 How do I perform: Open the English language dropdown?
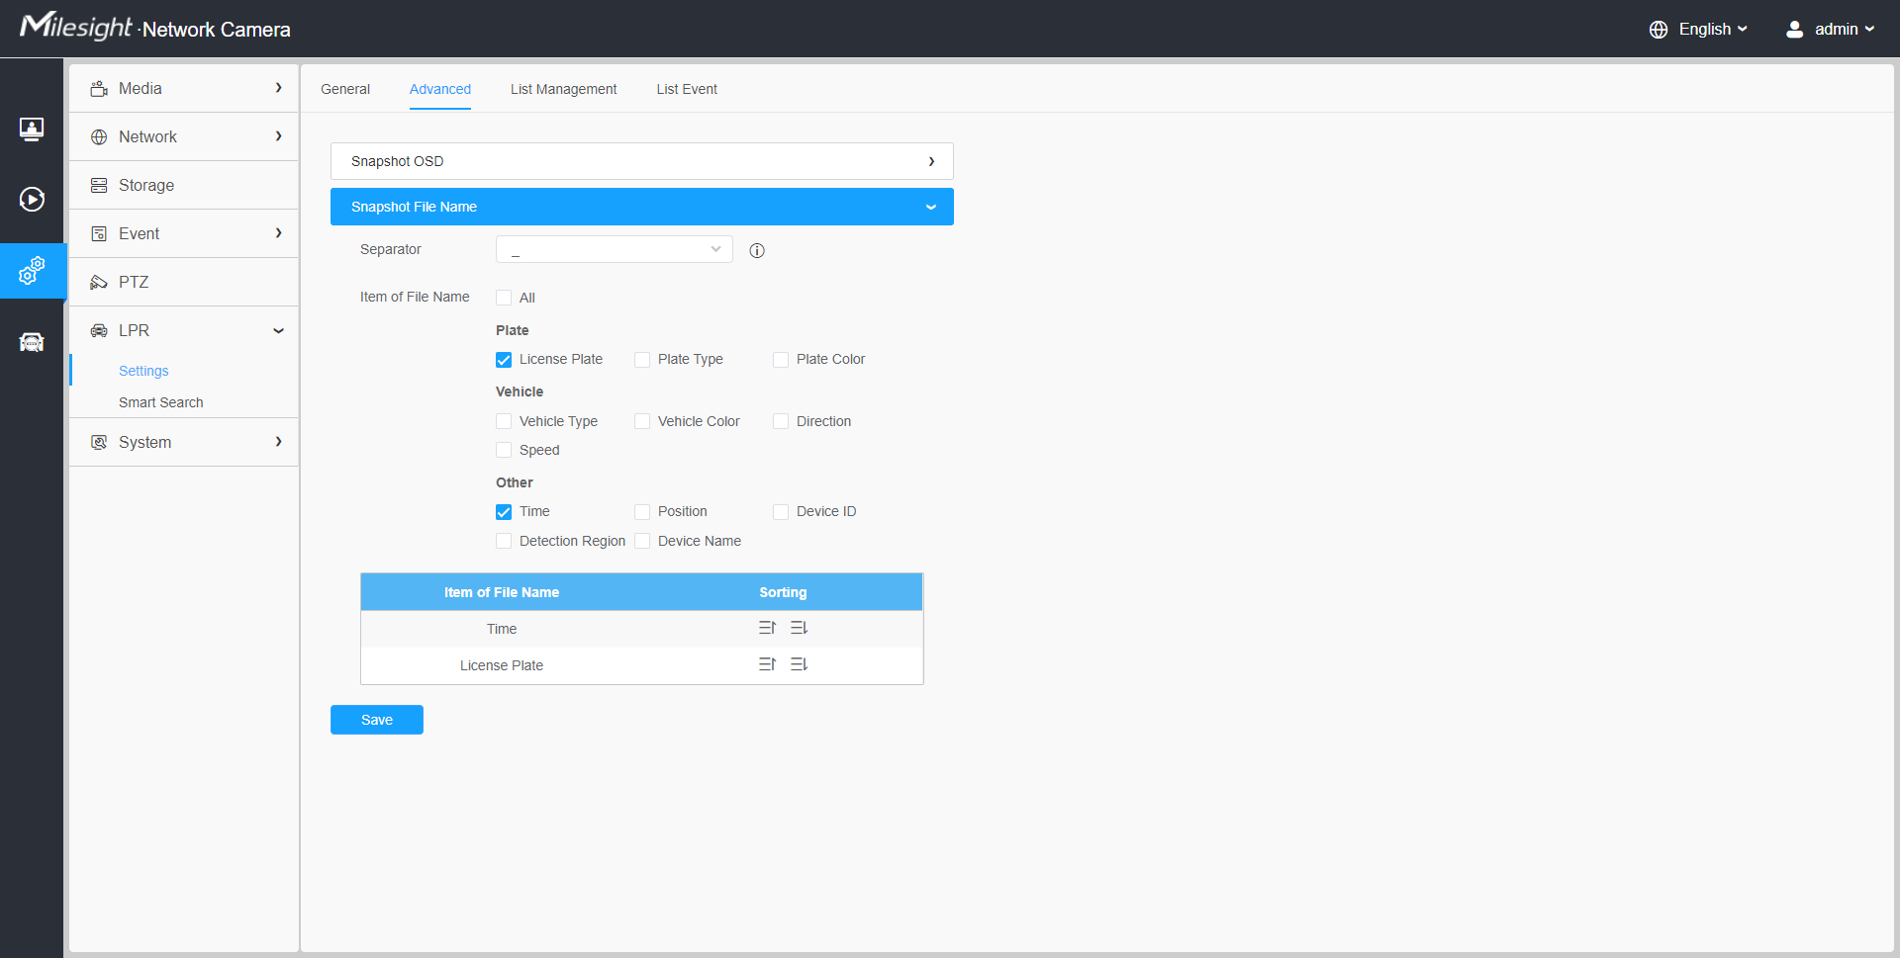point(1698,30)
